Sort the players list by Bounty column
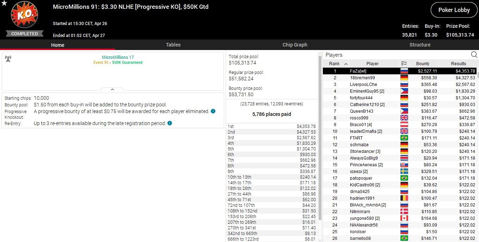Image resolution: width=479 pixels, height=242 pixels. (423, 64)
